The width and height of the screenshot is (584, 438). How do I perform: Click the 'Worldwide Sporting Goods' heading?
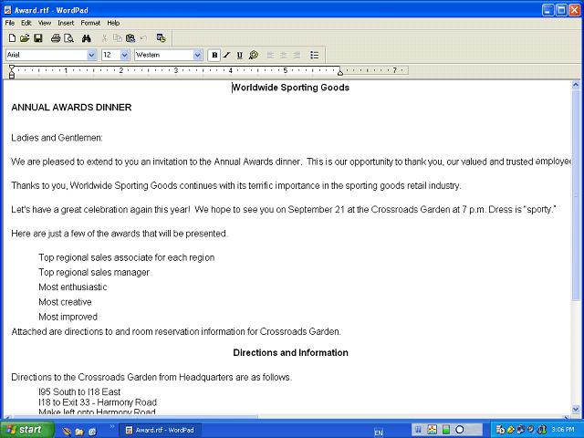[x=290, y=88]
